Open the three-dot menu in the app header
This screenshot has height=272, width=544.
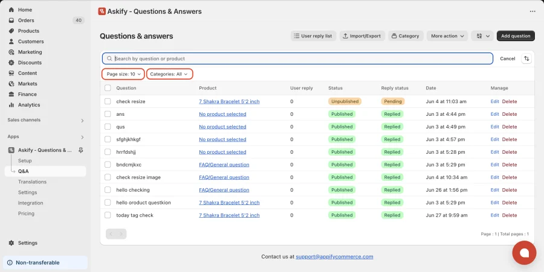pos(533,11)
